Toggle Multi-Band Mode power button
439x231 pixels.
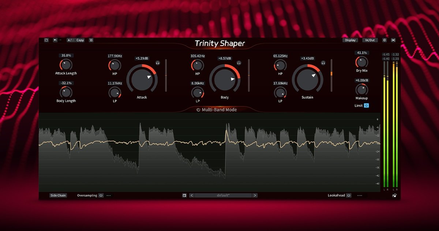pyautogui.click(x=198, y=110)
